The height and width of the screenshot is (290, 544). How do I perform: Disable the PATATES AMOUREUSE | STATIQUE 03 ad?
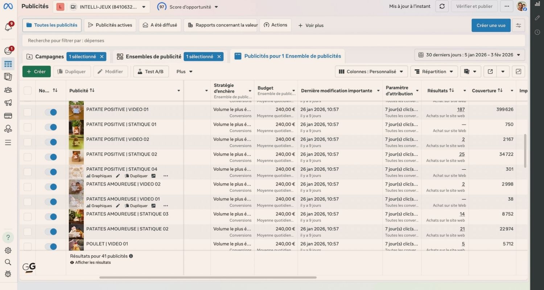click(x=51, y=217)
